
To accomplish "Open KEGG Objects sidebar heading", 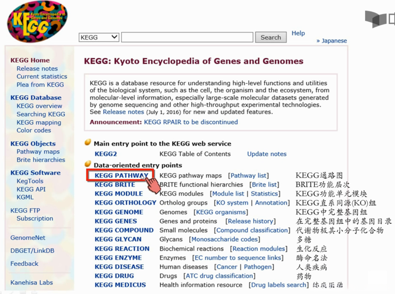I will [x=33, y=144].
